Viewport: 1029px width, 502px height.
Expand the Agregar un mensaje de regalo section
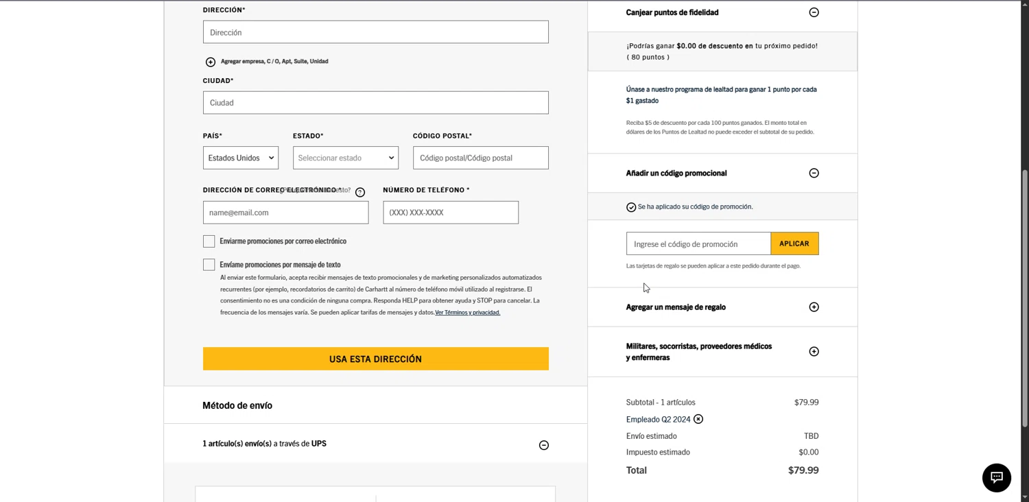click(x=814, y=307)
